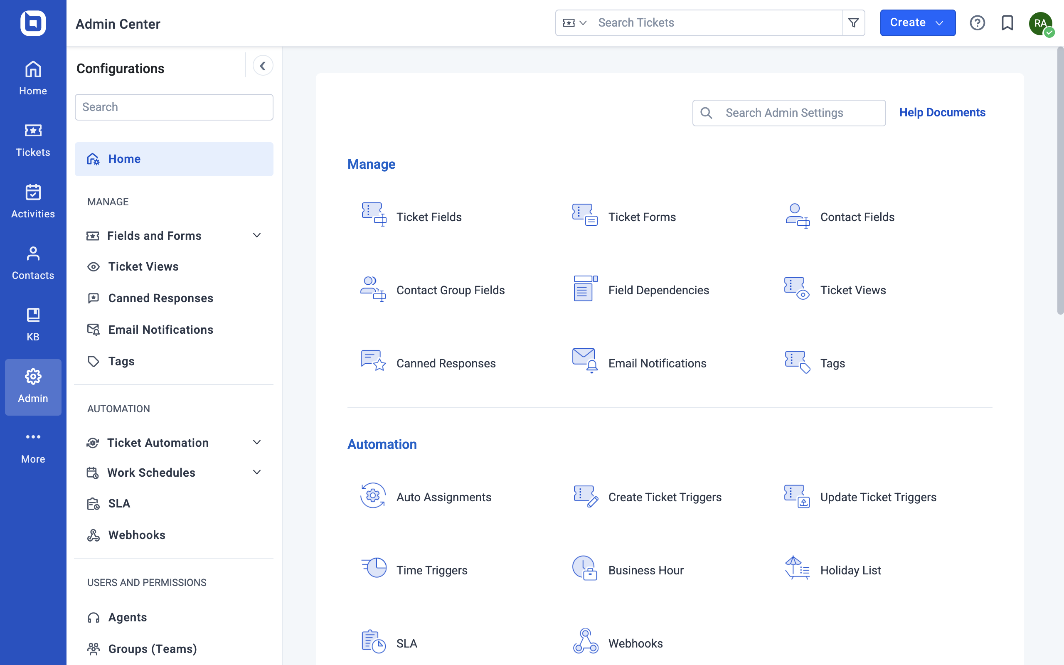Image resolution: width=1064 pixels, height=665 pixels.
Task: Open the Ticket Forms configuration
Action: pyautogui.click(x=641, y=217)
